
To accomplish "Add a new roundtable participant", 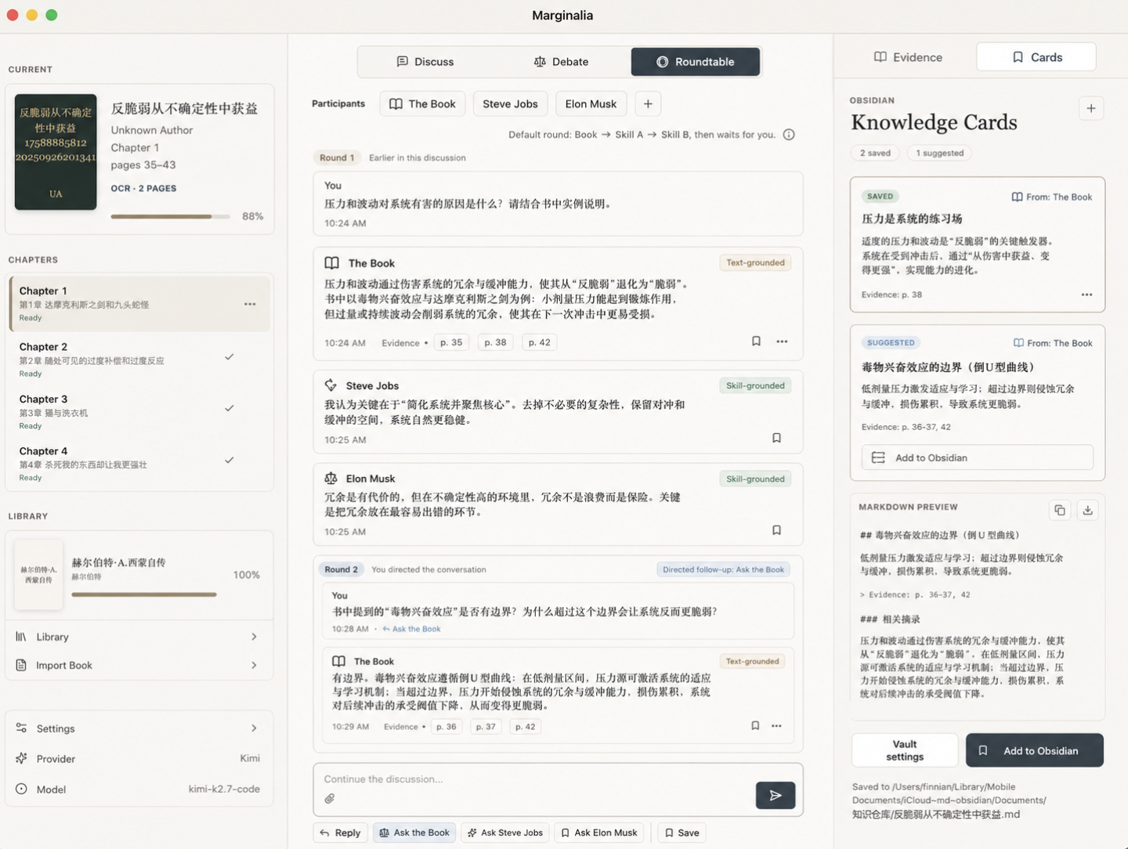I will coord(648,103).
